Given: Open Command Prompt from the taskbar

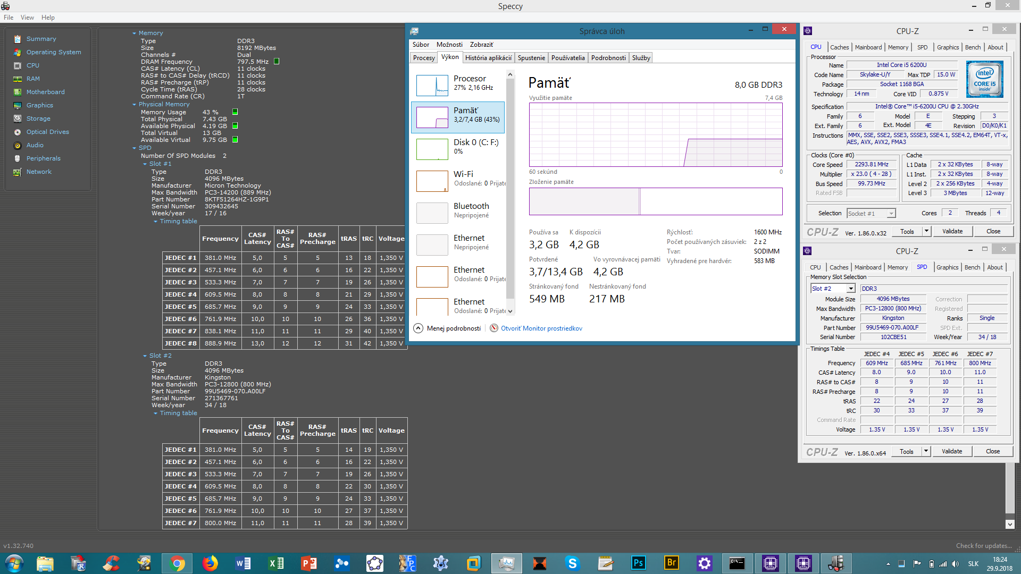Looking at the screenshot, I should pyautogui.click(x=737, y=563).
